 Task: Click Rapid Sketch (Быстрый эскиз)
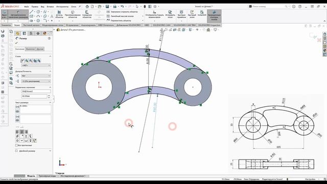(x=192, y=14)
